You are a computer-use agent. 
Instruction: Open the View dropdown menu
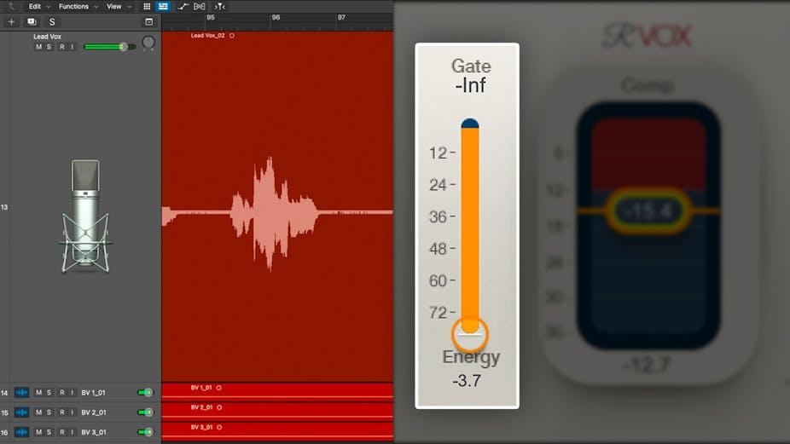[117, 6]
